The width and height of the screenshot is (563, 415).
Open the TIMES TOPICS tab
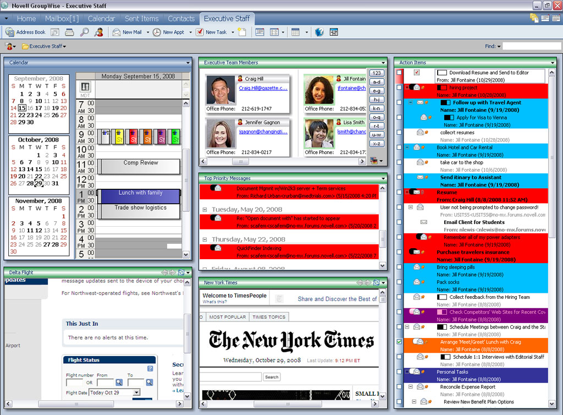pyautogui.click(x=269, y=317)
